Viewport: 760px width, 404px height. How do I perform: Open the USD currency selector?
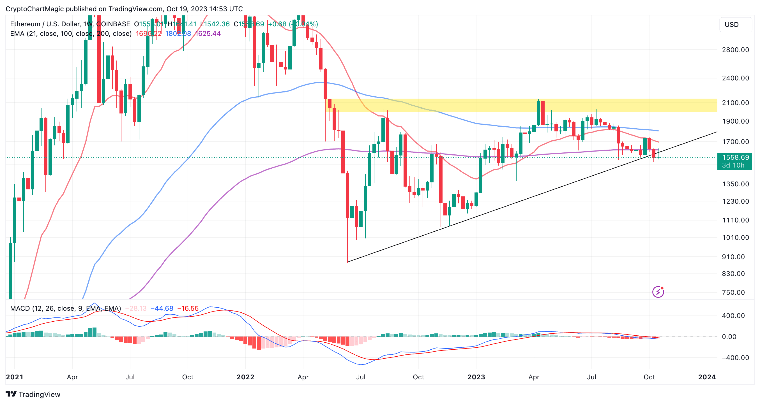736,24
